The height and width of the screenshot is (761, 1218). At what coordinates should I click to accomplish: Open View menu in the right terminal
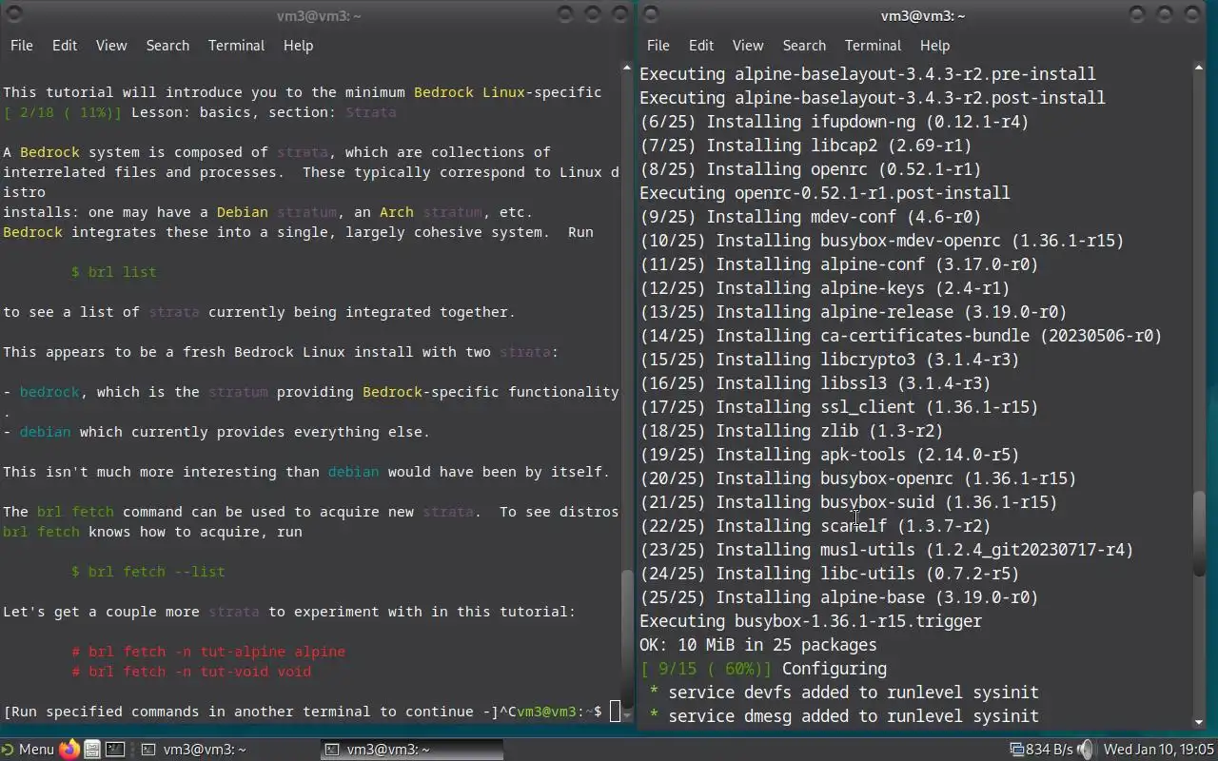(x=748, y=46)
